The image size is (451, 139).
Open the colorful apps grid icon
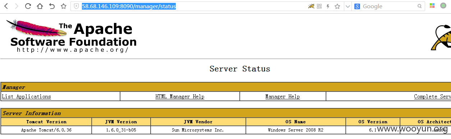coord(432,6)
